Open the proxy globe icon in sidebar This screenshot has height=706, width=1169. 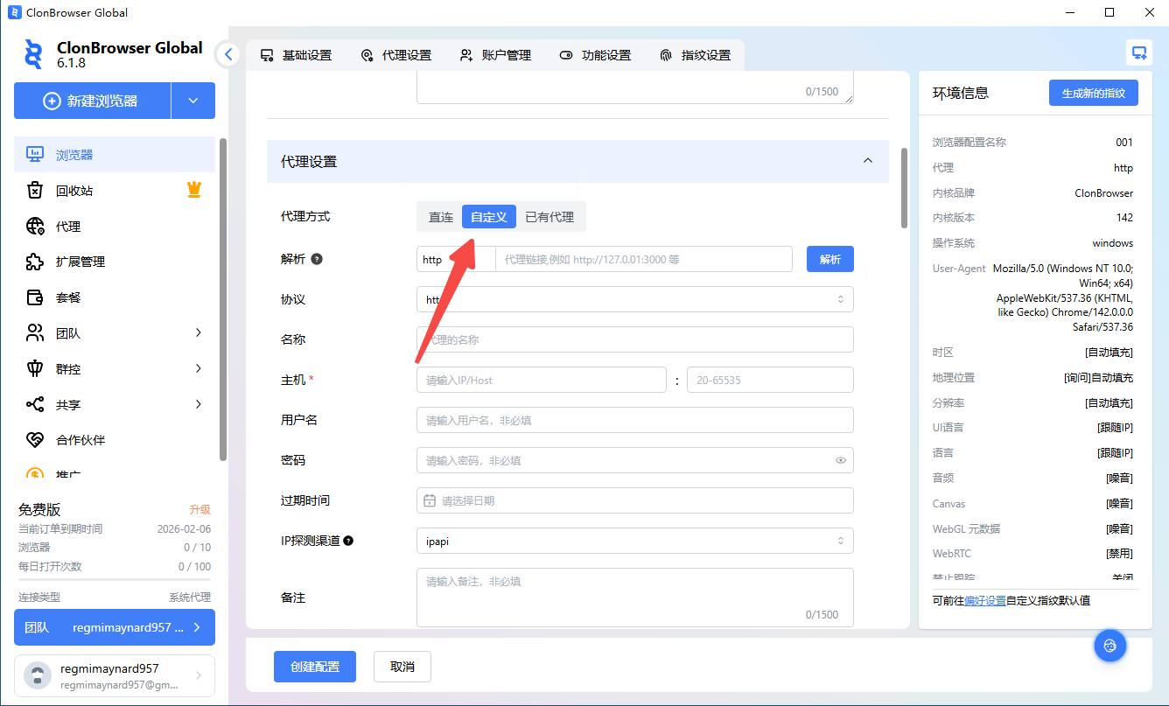tap(35, 226)
